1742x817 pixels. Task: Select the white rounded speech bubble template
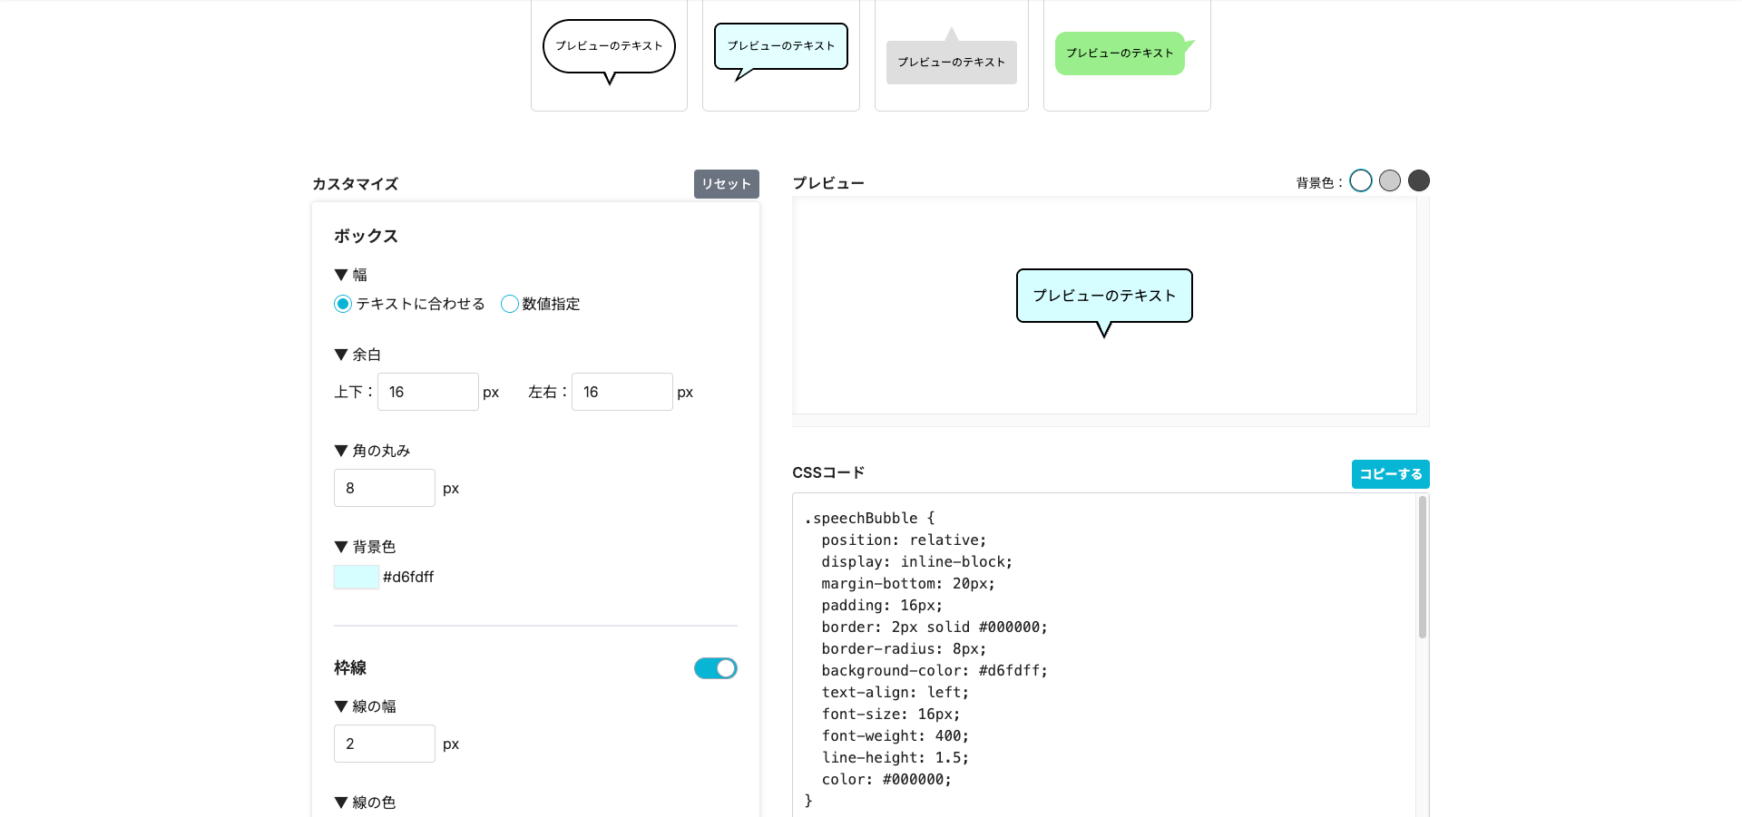(609, 53)
